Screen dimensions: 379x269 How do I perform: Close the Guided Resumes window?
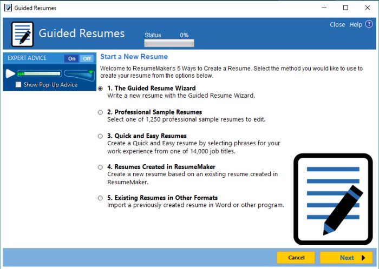(368, 8)
